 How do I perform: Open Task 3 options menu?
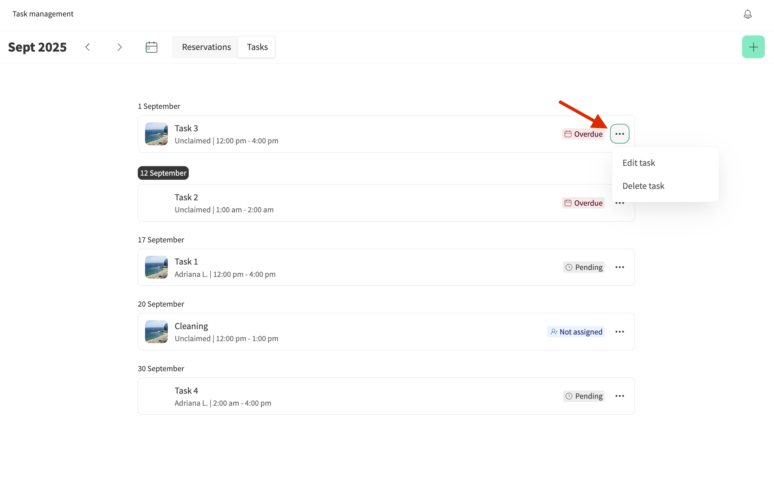619,134
